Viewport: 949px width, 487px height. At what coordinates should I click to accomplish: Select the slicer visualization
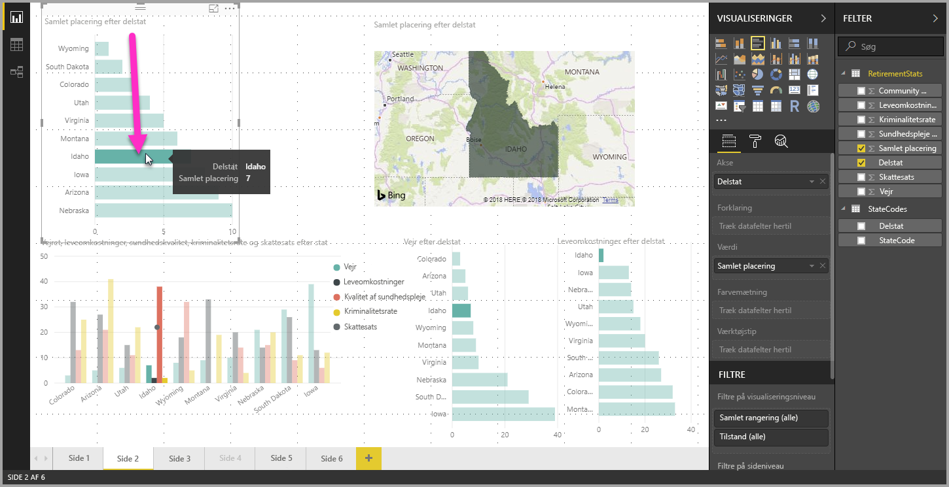(x=740, y=106)
